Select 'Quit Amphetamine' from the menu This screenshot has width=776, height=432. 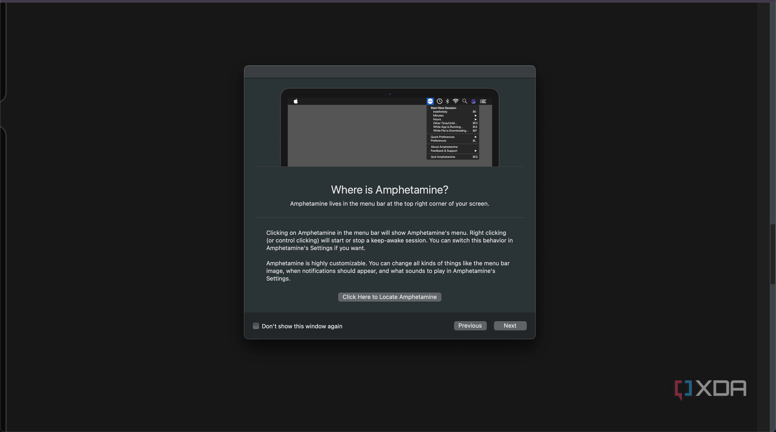coord(443,157)
